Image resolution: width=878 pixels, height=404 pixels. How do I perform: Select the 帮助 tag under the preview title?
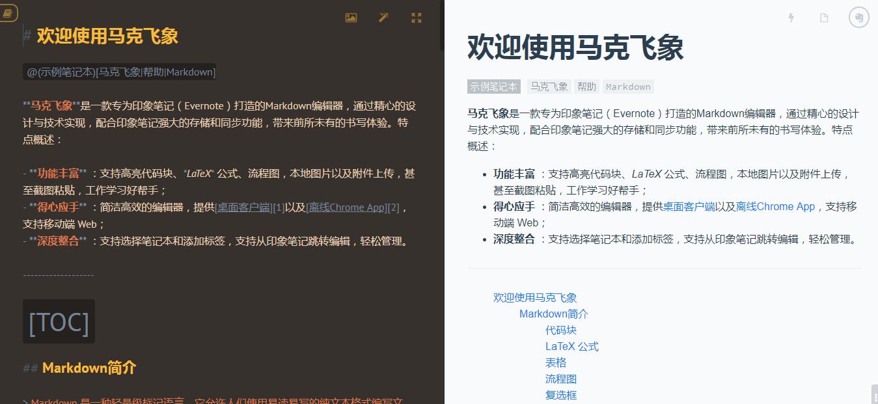[x=587, y=86]
